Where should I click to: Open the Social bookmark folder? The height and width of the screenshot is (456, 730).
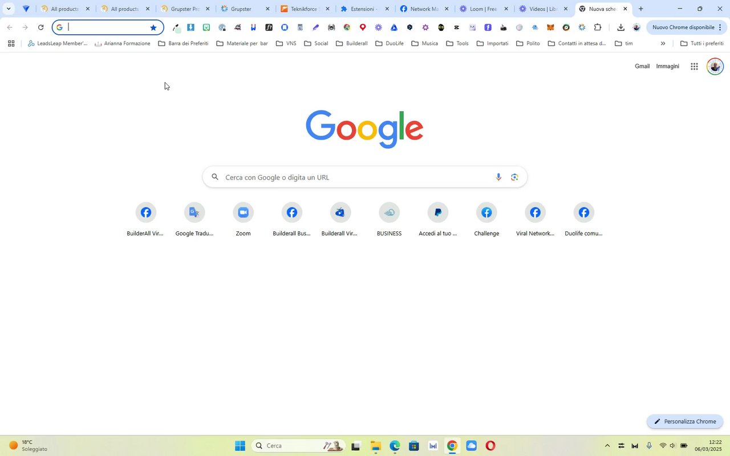(x=316, y=43)
